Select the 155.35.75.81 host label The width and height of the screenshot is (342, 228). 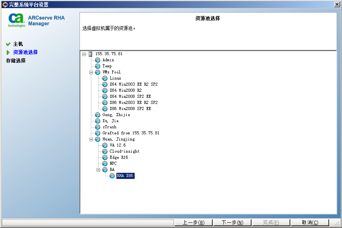tap(109, 54)
